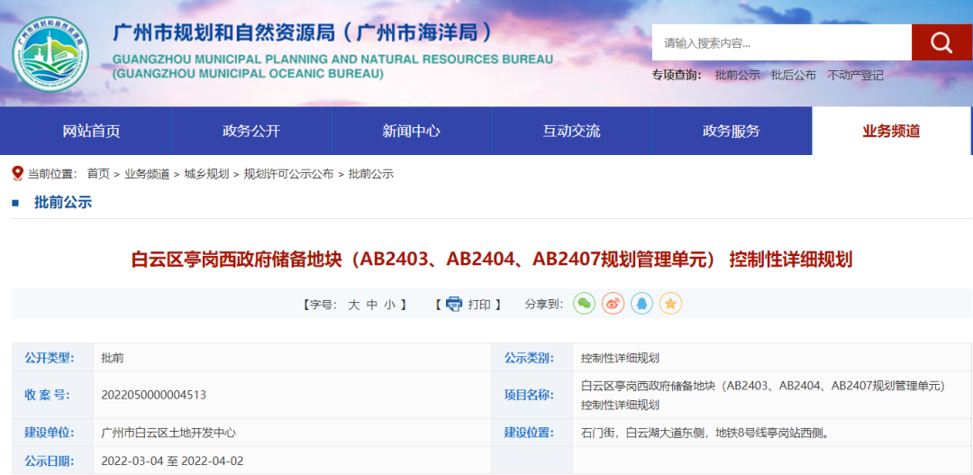This screenshot has width=973, height=475.
Task: Click the red article headline about 白云区亭岗西
Action: (x=492, y=260)
